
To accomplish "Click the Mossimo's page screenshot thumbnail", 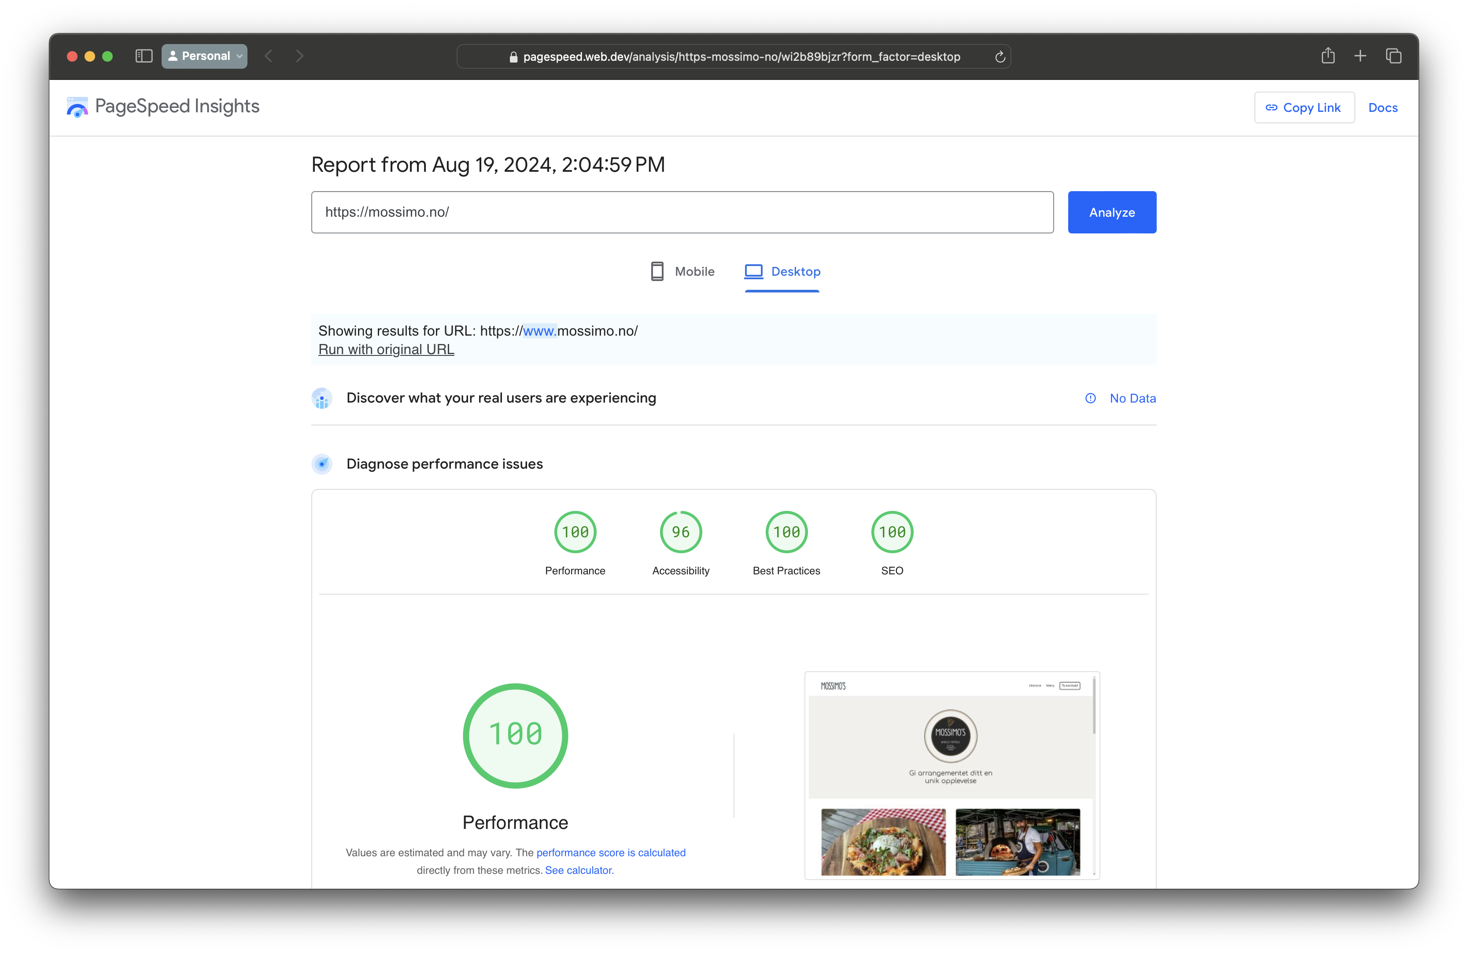I will tap(952, 775).
